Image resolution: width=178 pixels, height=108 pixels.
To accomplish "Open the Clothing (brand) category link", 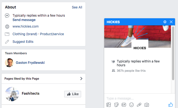I will click(25, 34).
